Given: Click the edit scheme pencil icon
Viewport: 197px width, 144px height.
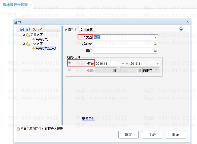Looking at the screenshot, I should pos(40,29).
